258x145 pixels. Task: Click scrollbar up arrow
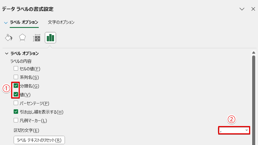254,52
